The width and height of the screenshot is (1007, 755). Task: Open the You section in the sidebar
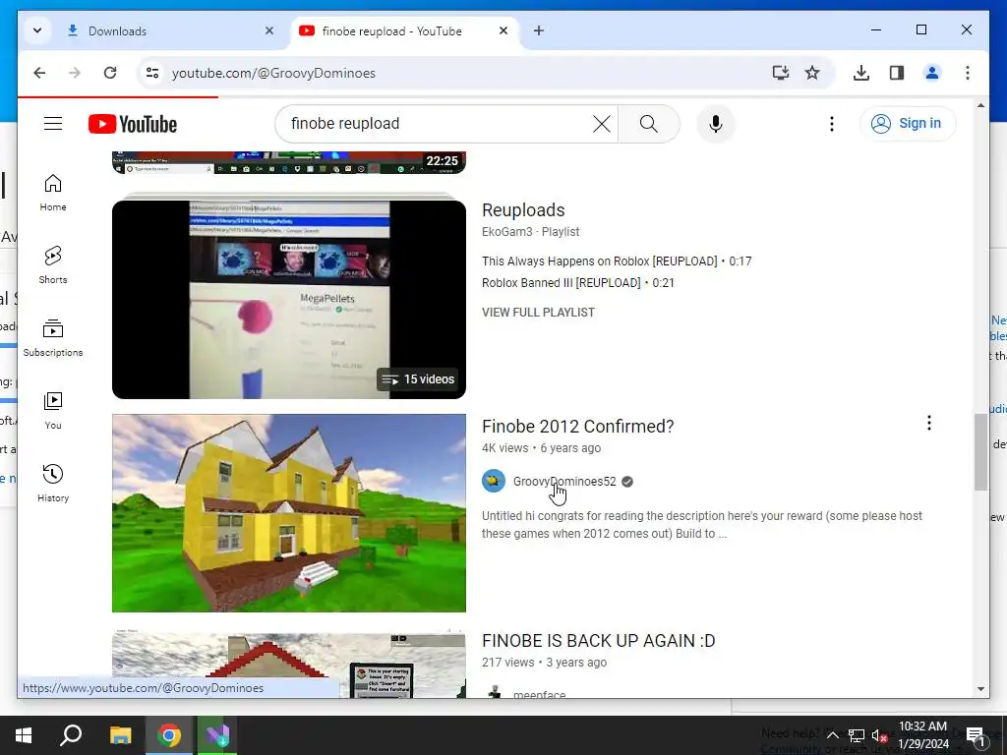[x=53, y=411]
